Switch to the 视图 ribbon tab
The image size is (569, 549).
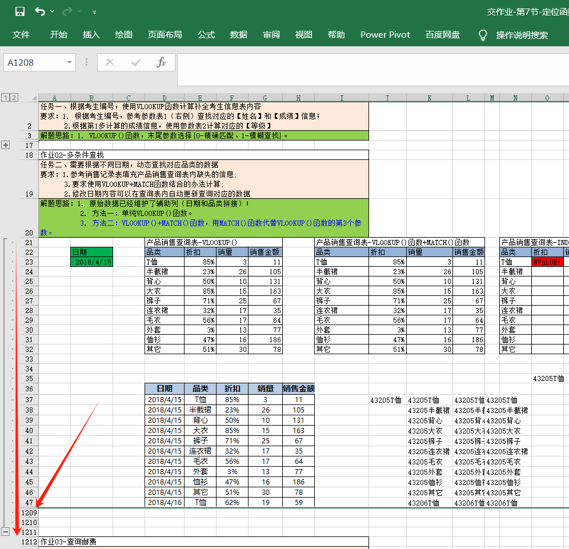(x=304, y=35)
